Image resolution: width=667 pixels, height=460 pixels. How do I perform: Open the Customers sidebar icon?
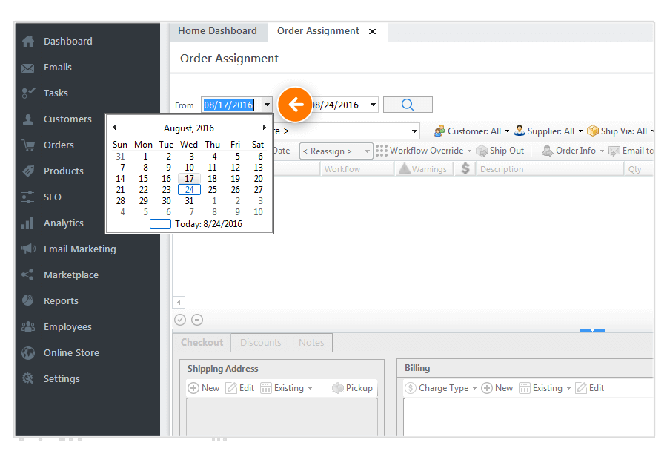28,119
